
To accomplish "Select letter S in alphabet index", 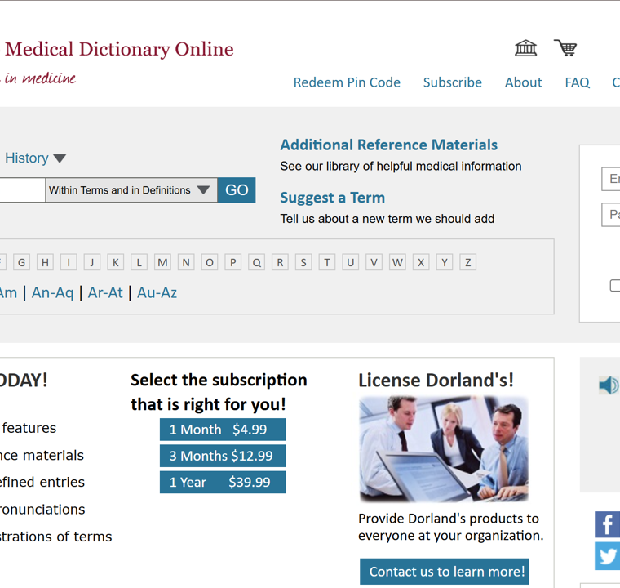I will tap(303, 262).
